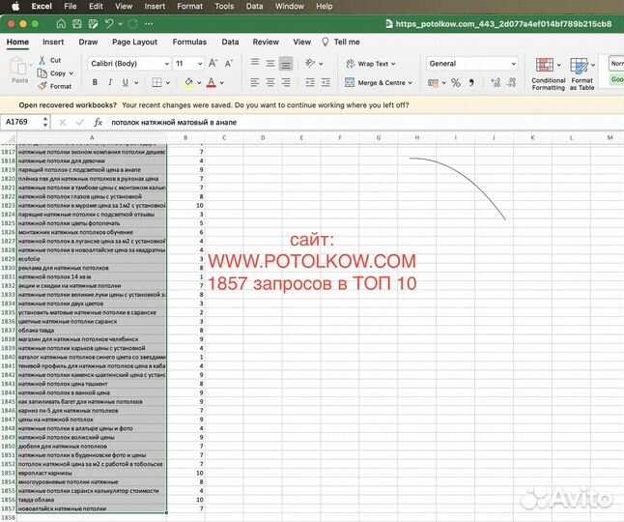Screen dimensions: 624x522
Task: Open the Page Layout tab
Action: 134,43
